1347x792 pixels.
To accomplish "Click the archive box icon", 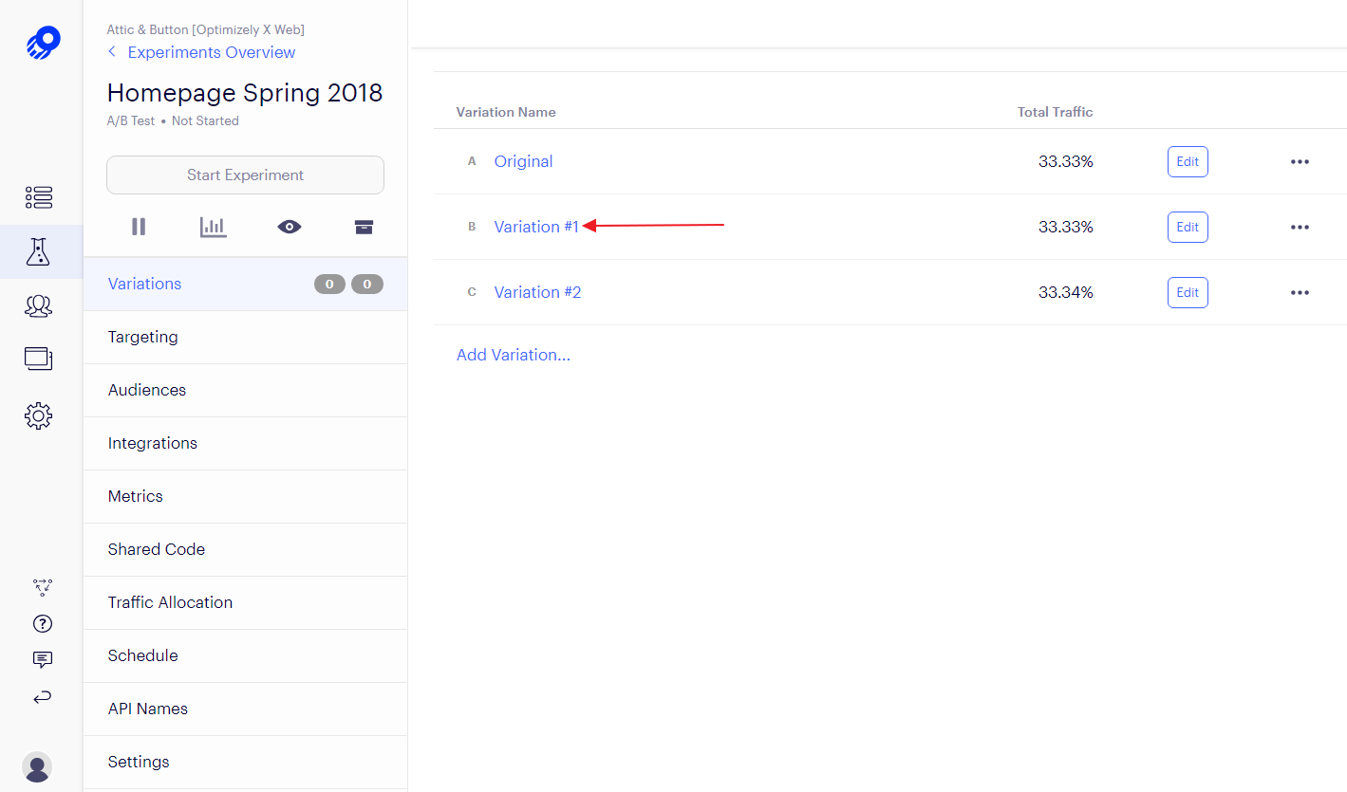I will (x=364, y=227).
